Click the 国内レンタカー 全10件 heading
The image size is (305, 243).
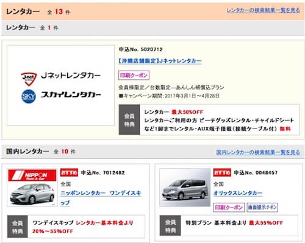(41, 152)
